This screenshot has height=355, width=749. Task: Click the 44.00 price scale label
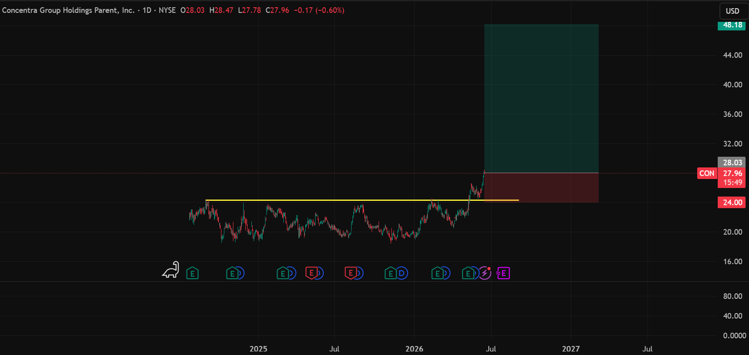tap(732, 55)
